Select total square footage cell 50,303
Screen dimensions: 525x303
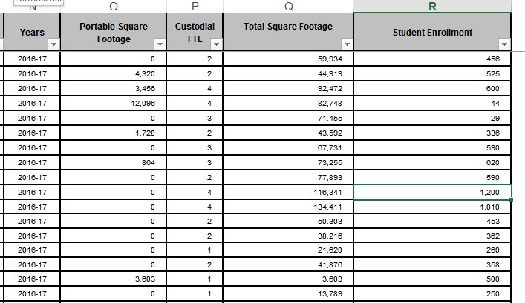pos(288,222)
